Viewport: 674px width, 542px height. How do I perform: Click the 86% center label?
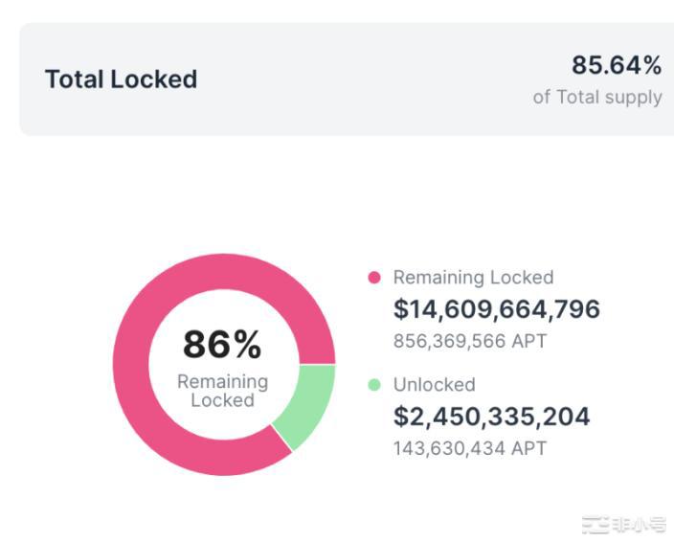(x=222, y=345)
